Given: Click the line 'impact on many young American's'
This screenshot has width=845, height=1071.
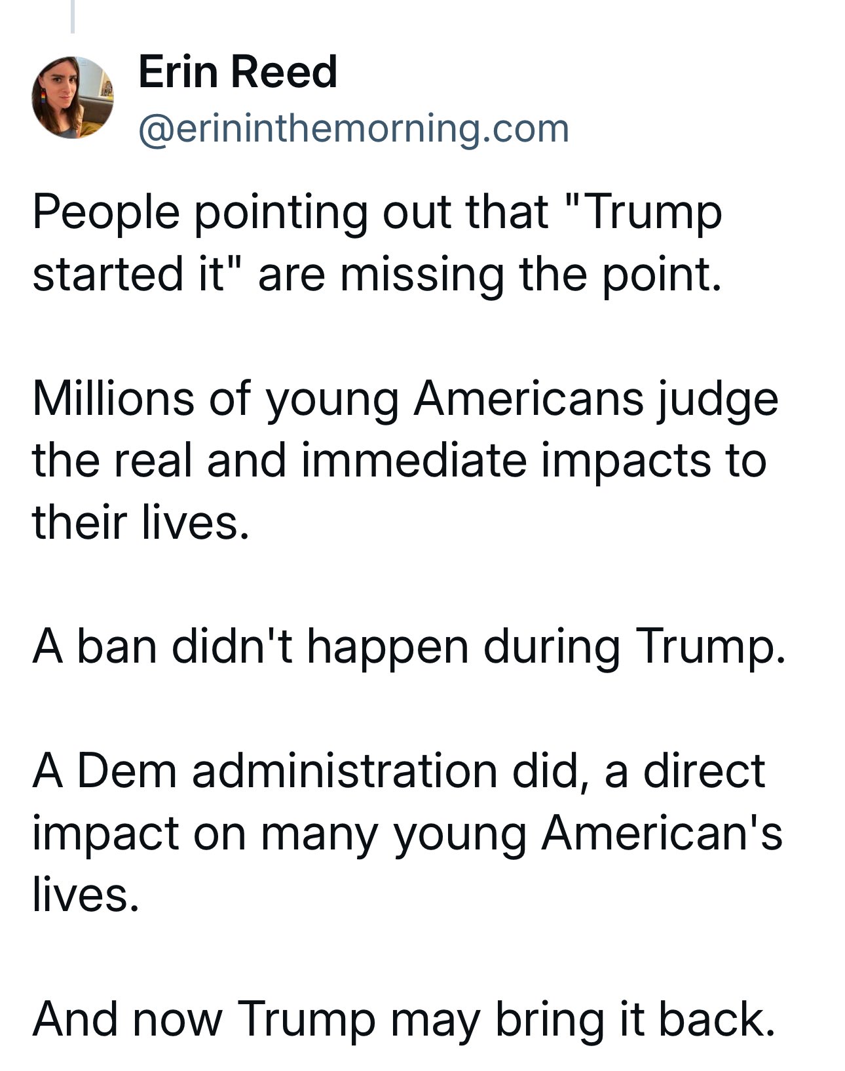Looking at the screenshot, I should [407, 834].
